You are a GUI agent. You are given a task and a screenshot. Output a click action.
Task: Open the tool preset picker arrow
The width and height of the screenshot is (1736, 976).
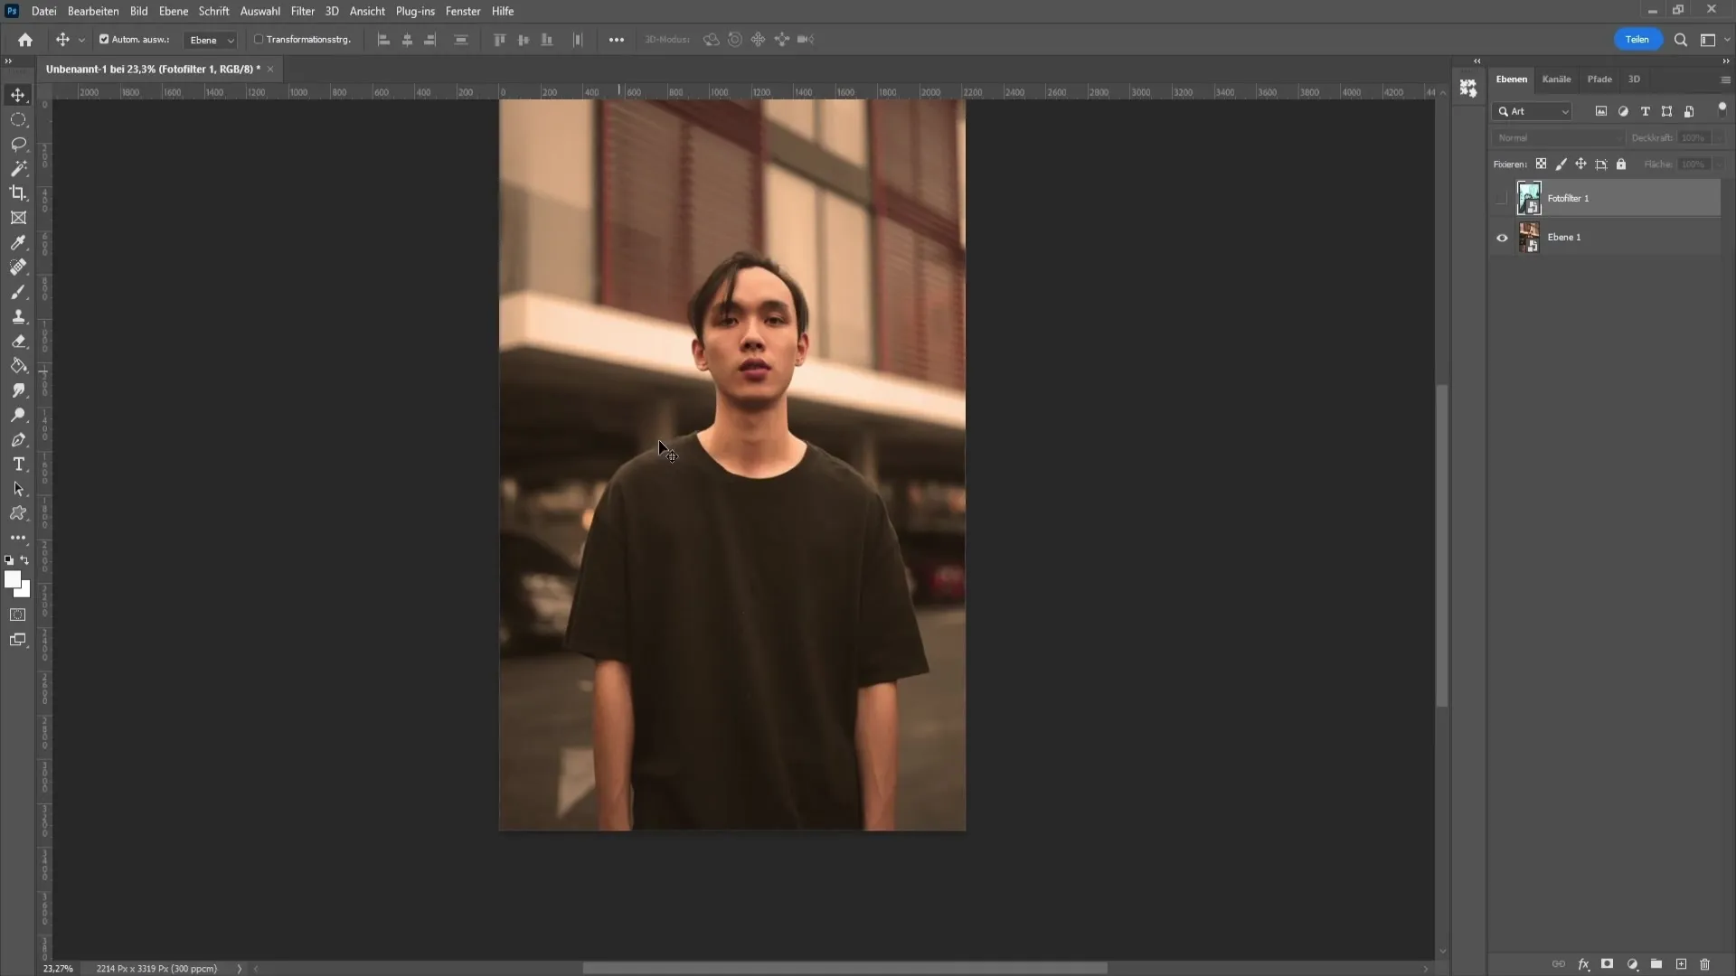point(81,40)
